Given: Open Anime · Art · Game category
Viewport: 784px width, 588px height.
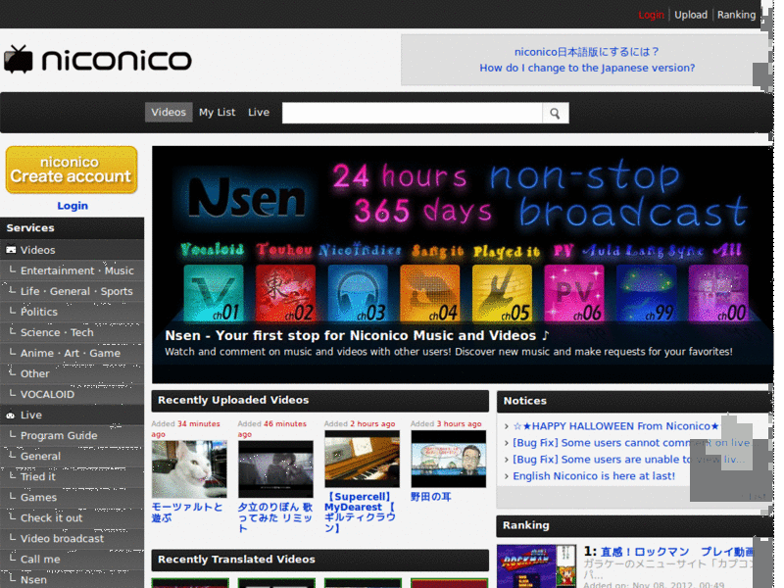Looking at the screenshot, I should (x=72, y=353).
